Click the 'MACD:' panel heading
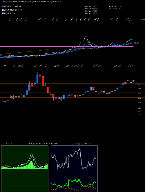The width and height of the screenshot is (145, 192). coord(9,144)
